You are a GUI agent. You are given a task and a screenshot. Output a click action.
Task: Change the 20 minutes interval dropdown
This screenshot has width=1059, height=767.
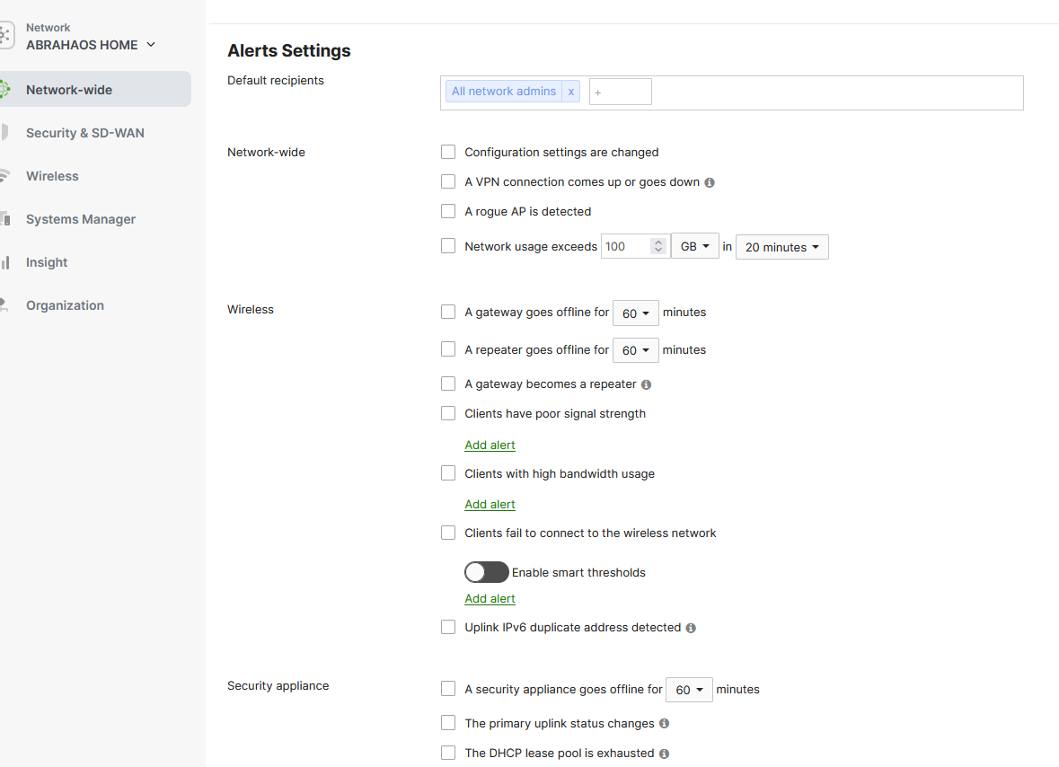tap(781, 246)
